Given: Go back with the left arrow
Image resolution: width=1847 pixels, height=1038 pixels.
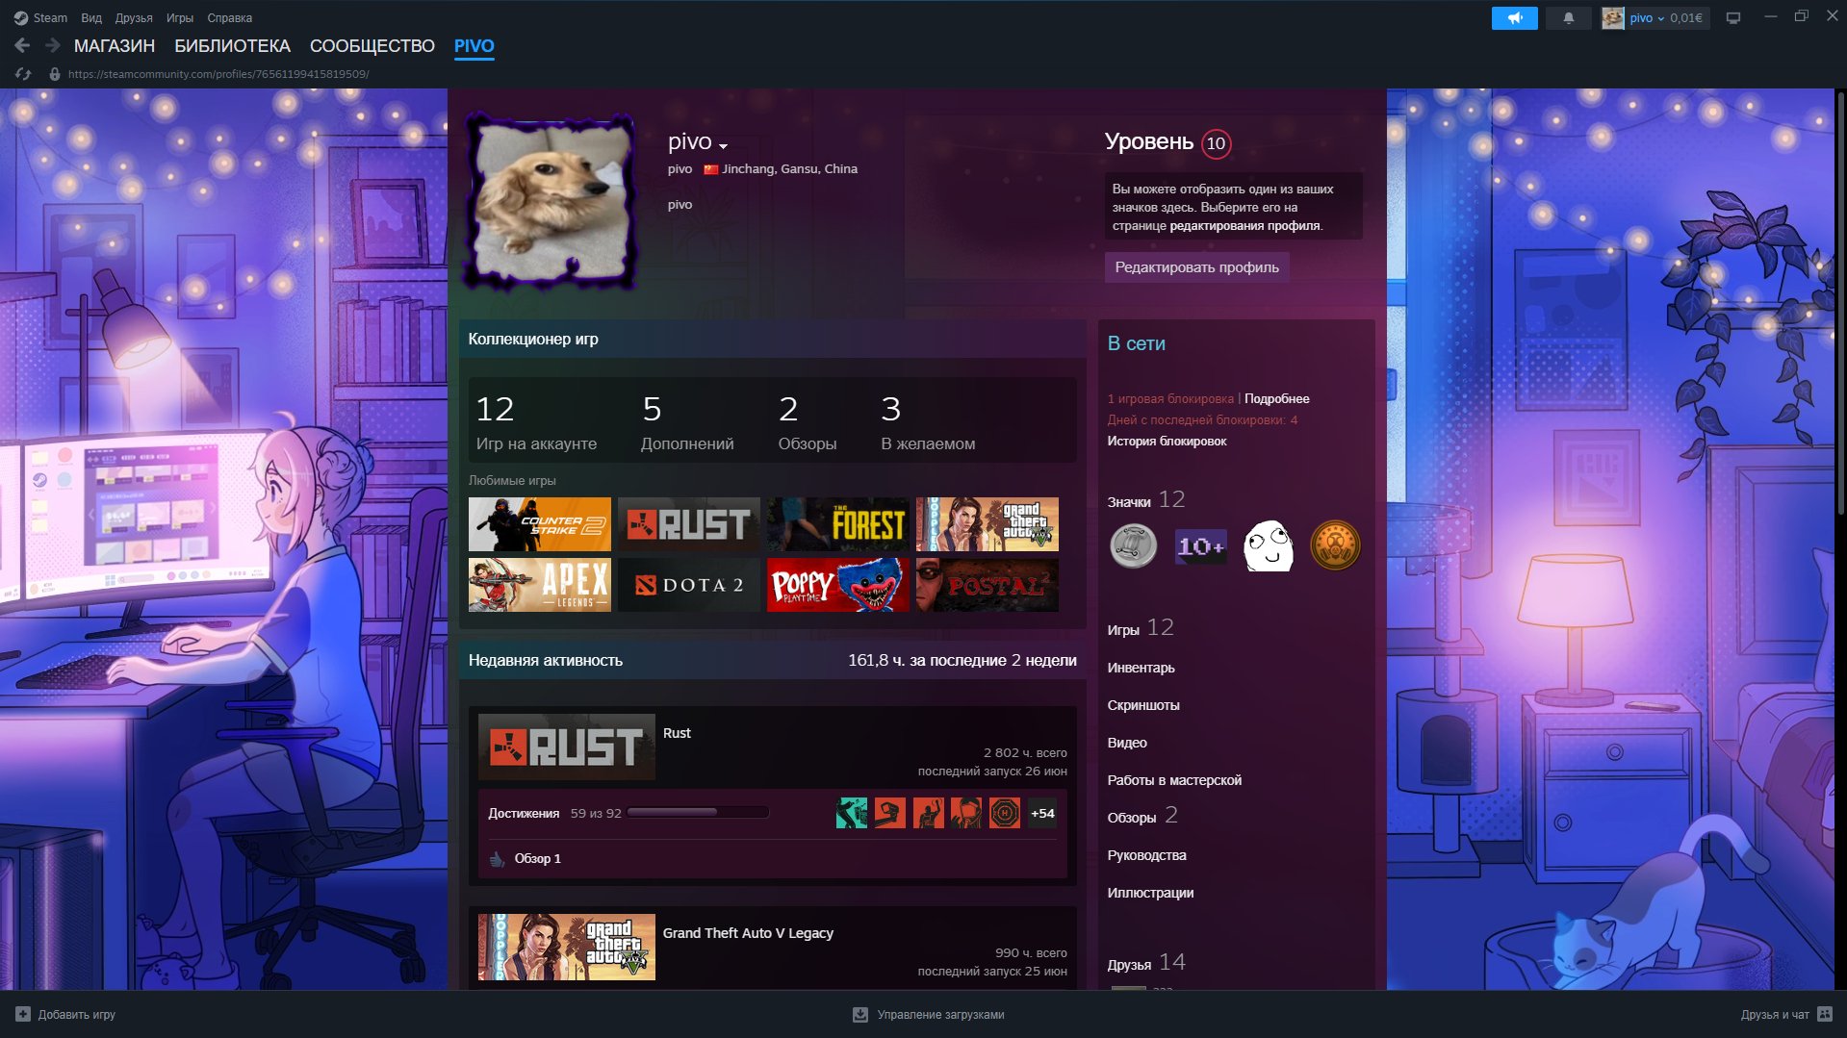Looking at the screenshot, I should tap(22, 45).
